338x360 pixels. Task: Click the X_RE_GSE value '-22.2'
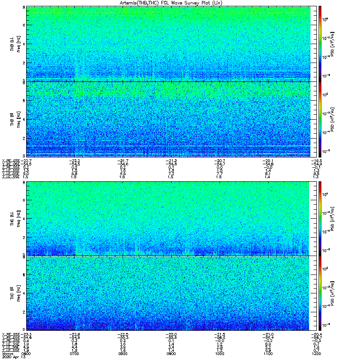[74, 161]
